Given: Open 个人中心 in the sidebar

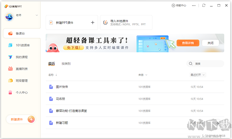Looking at the screenshot, I should coord(22,92).
